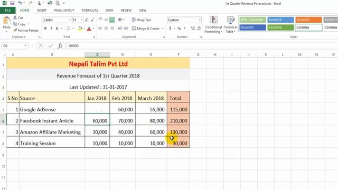Click the Select All corner button

[4, 55]
